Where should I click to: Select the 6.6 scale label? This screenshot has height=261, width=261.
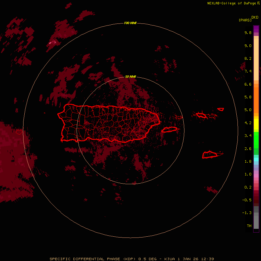point(248,84)
